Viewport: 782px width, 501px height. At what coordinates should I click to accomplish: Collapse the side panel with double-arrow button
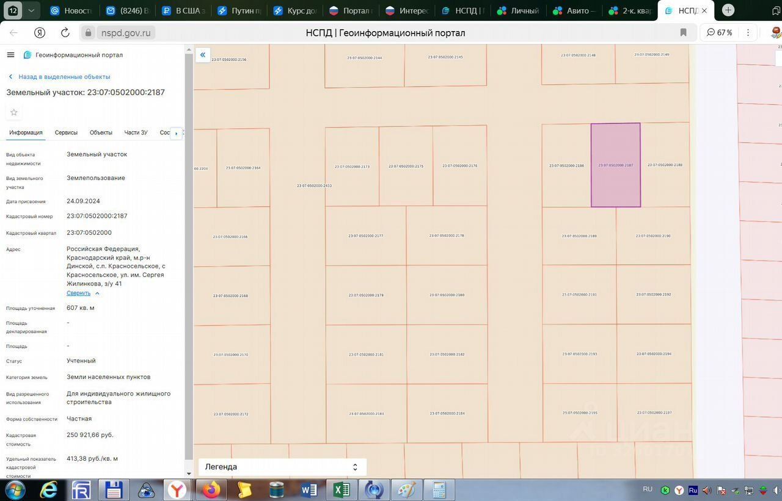pyautogui.click(x=203, y=55)
